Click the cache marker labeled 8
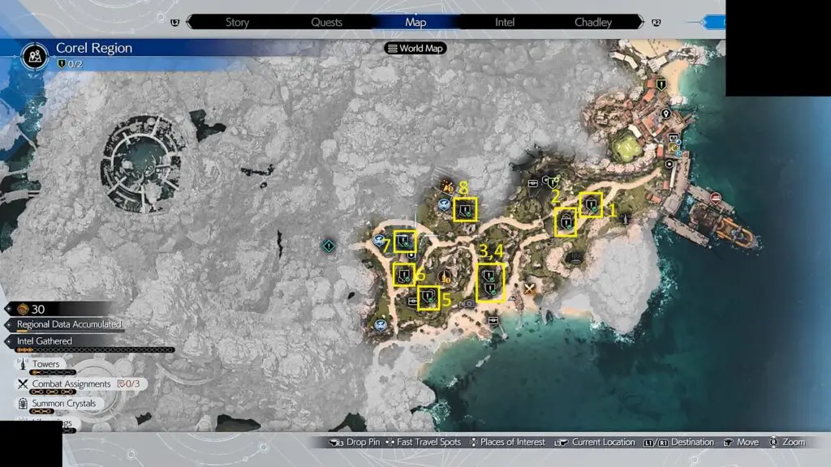The height and width of the screenshot is (467, 831). point(464,210)
